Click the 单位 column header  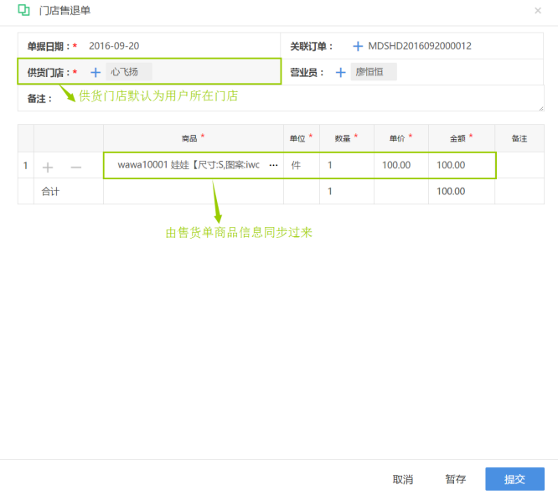click(x=302, y=138)
